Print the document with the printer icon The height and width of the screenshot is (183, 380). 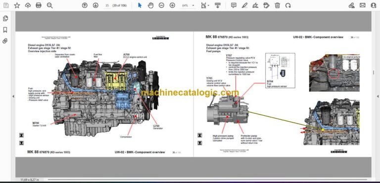point(39,5)
